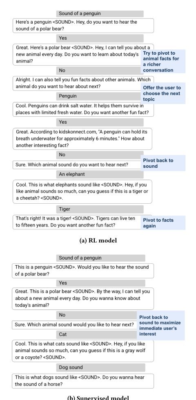
Task: Click the '(b) Supervised model' caption
Action: point(98,398)
